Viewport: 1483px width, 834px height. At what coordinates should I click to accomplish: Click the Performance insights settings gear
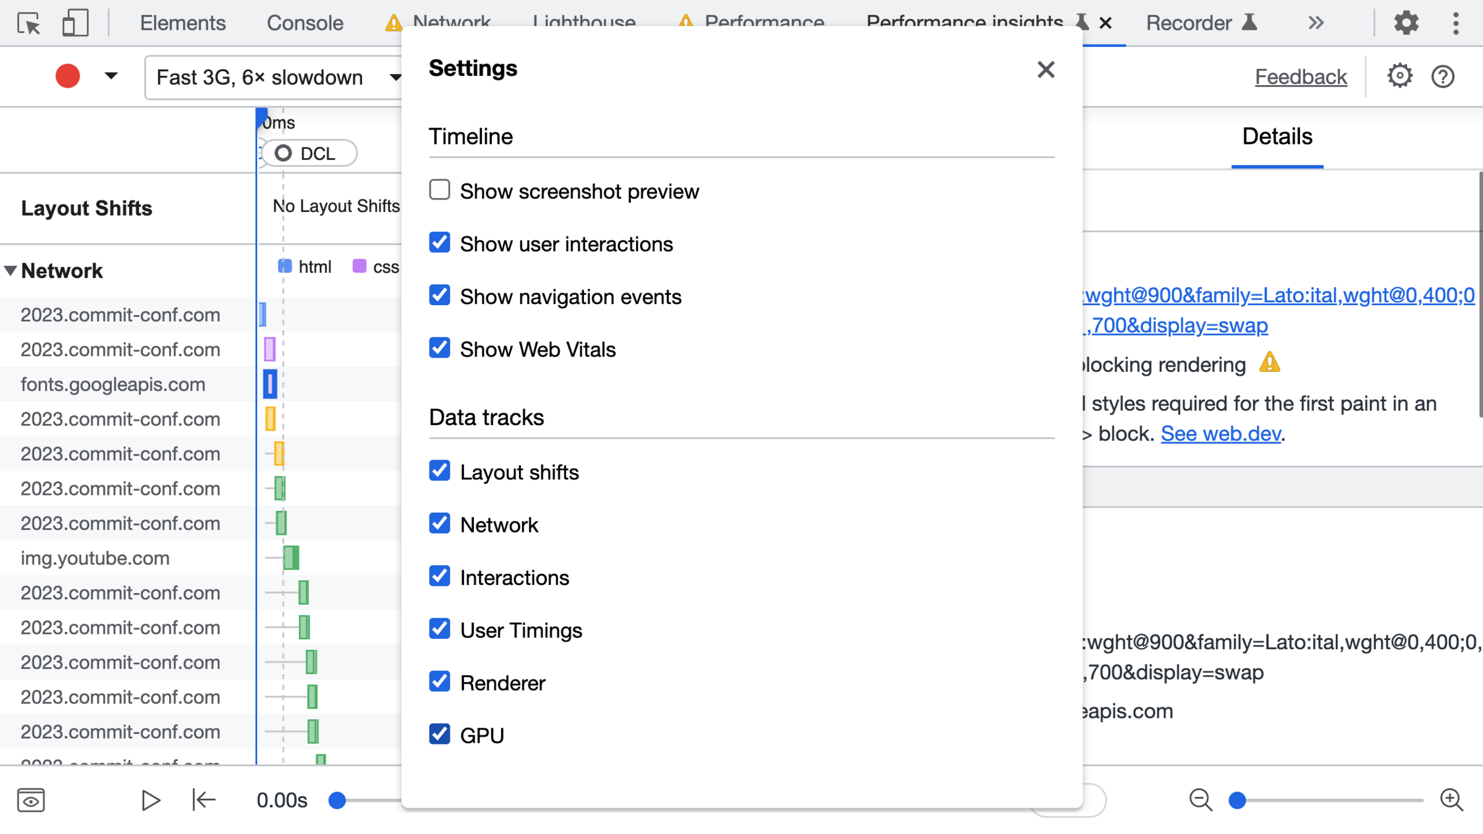point(1400,77)
